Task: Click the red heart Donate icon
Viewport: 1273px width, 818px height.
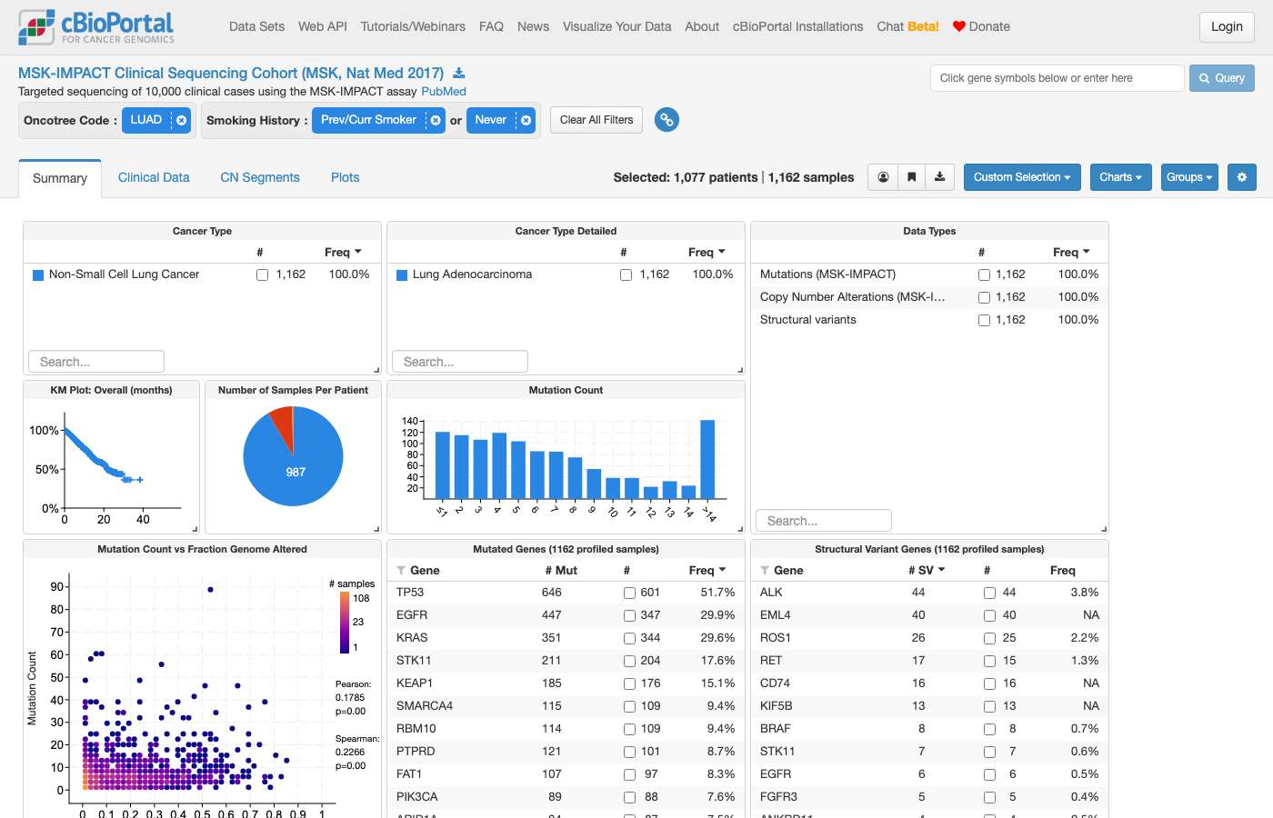Action: point(958,26)
